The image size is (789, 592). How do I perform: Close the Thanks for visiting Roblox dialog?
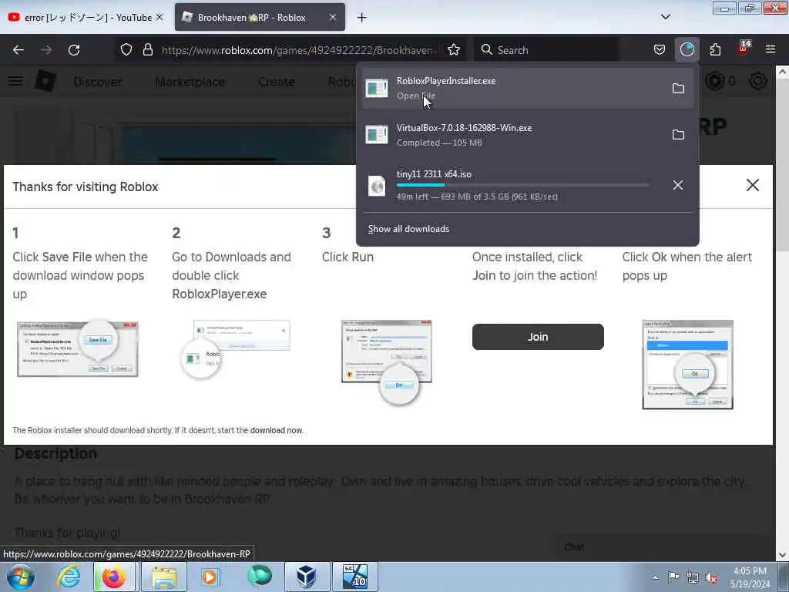point(753,185)
